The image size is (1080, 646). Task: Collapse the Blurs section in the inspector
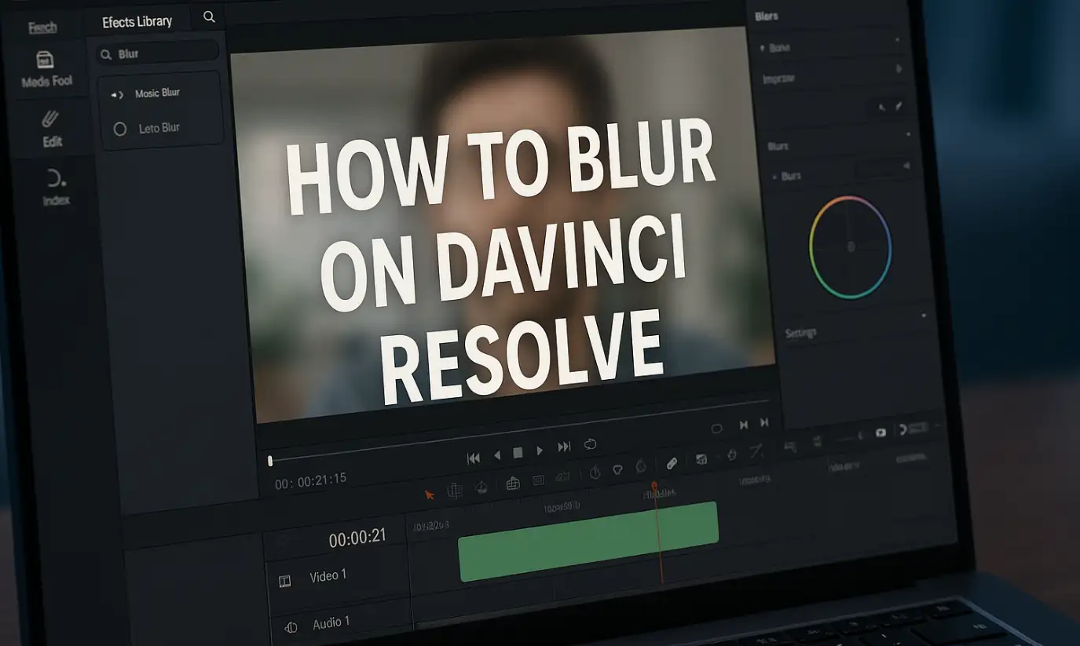(x=909, y=134)
